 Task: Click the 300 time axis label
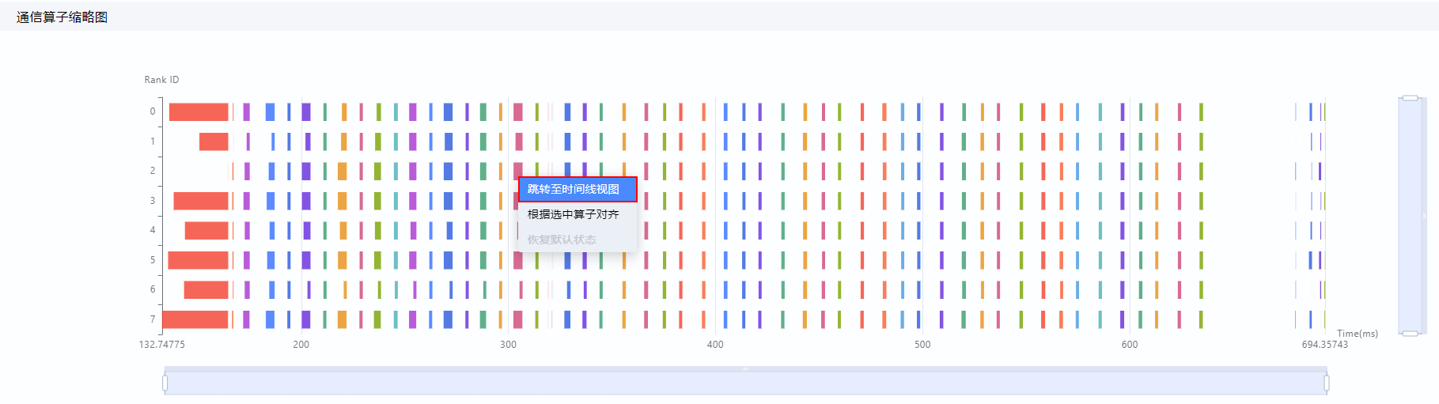(508, 345)
